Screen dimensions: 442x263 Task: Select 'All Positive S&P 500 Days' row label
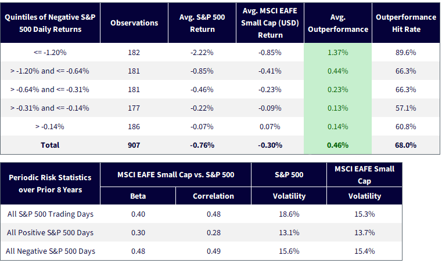click(x=50, y=233)
